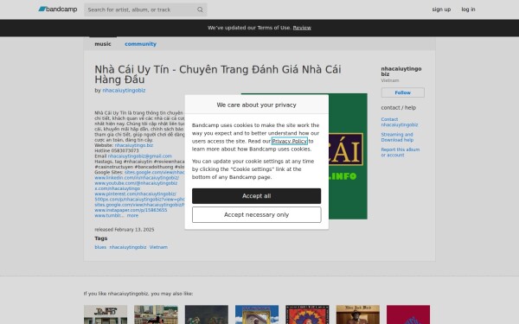Open the third recommended album thumbnail
The height and width of the screenshot is (324, 519).
(x=206, y=314)
